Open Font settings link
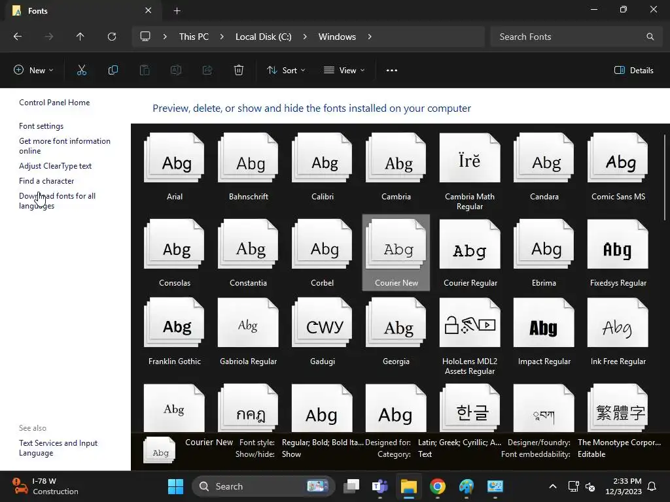 pos(41,126)
